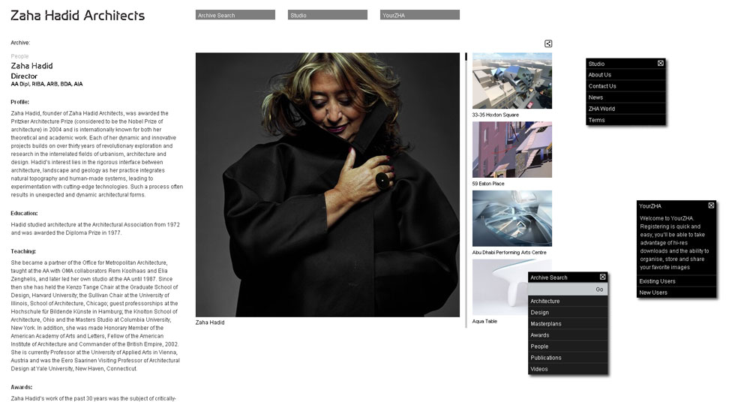750x402 pixels.
Task: Open Abu Dhabi Performing Arts Centre thumbnail
Action: (x=511, y=218)
